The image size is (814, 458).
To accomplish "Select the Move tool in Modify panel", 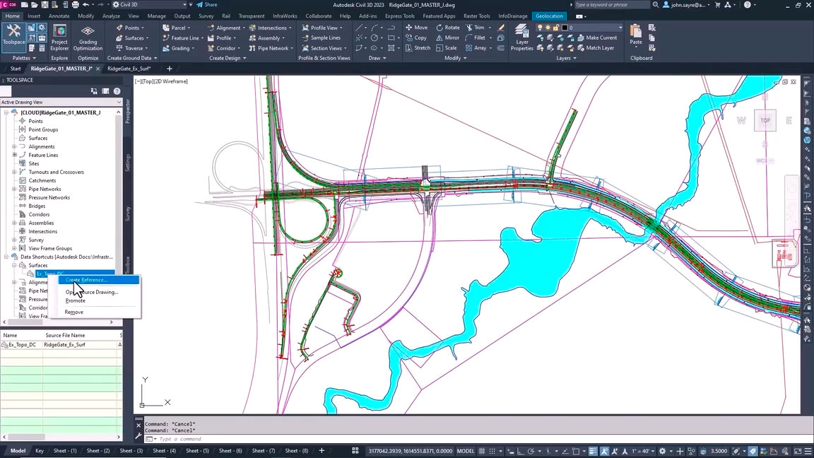I will (x=416, y=28).
